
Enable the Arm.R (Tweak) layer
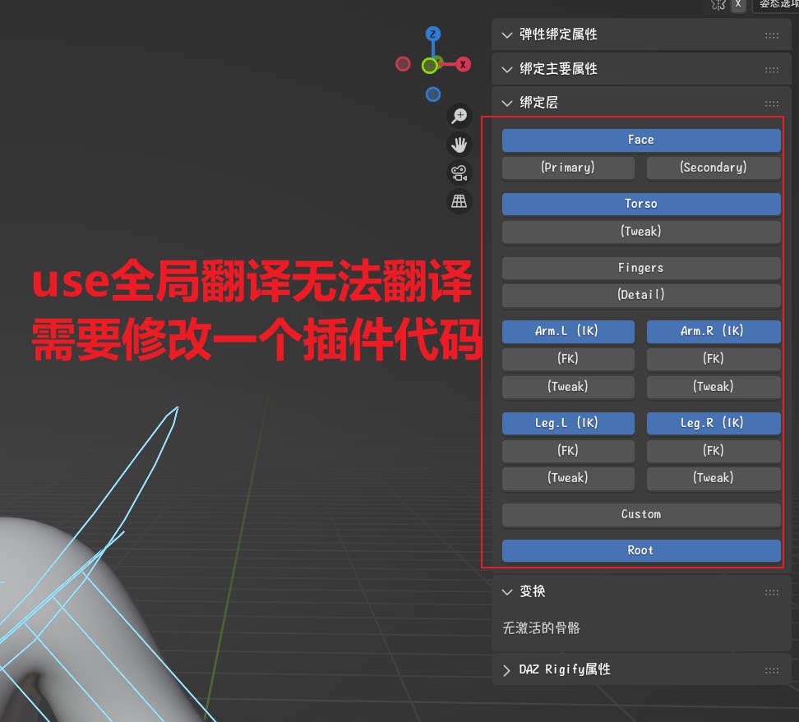tap(714, 387)
